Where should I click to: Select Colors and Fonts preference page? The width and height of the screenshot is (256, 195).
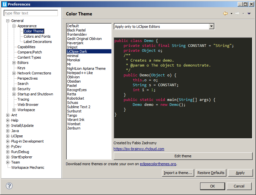tap(37, 36)
